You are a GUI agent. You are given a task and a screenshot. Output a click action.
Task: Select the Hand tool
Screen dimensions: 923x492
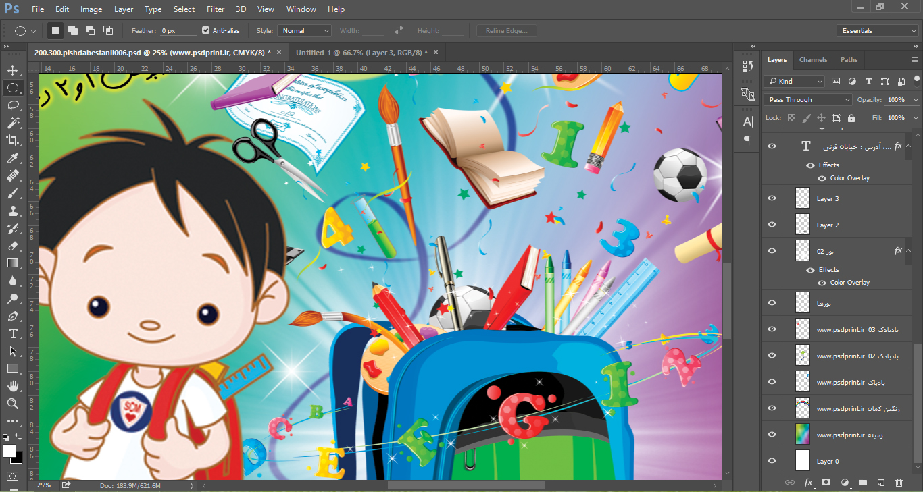click(12, 386)
